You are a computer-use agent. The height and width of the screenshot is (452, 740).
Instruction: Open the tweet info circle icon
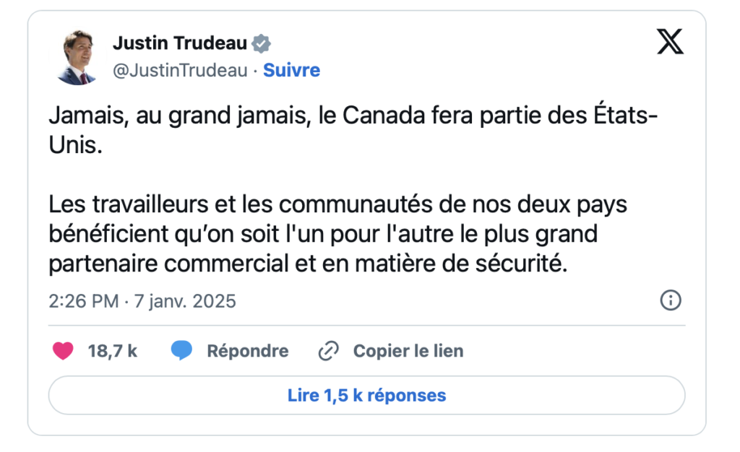point(671,300)
